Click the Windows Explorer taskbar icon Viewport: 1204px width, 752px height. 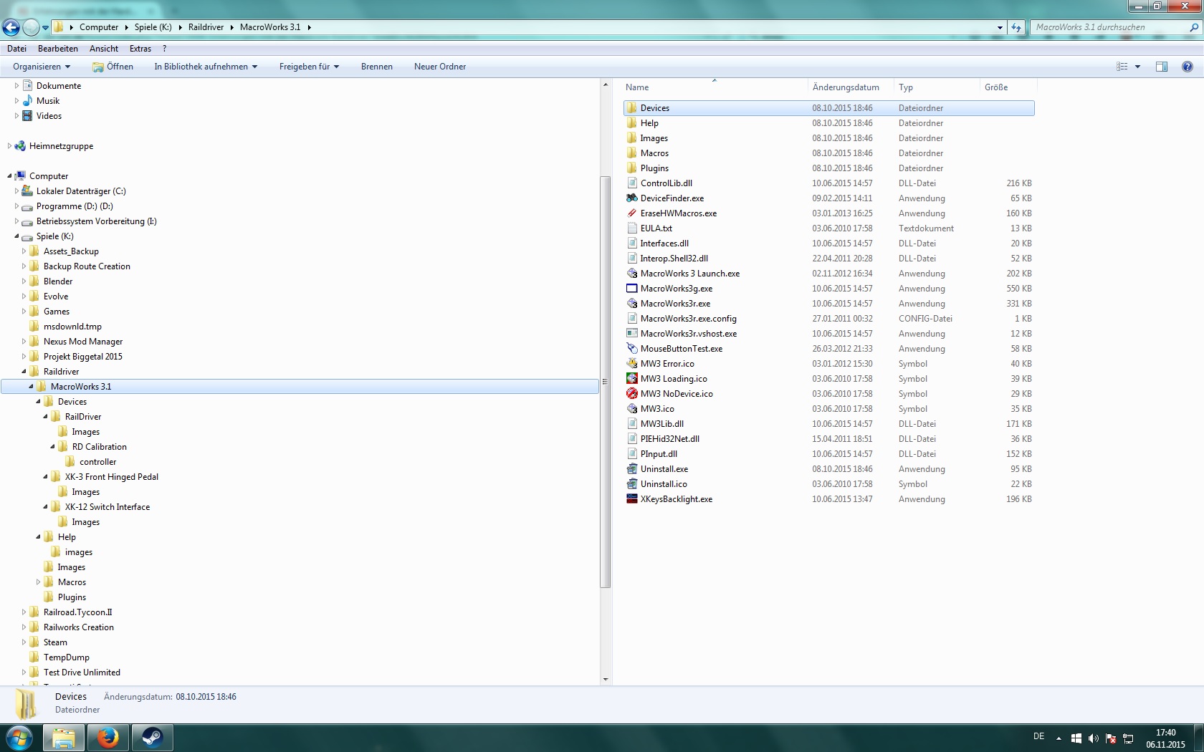point(64,738)
